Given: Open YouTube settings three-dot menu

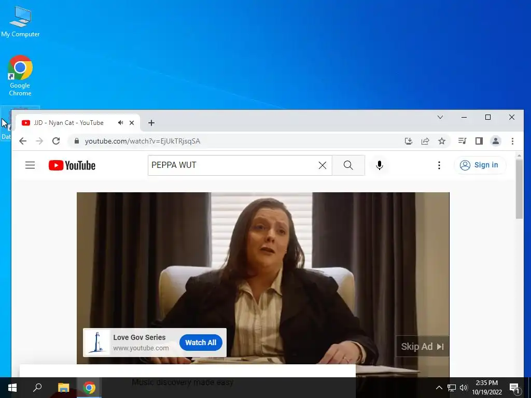Looking at the screenshot, I should point(439,165).
